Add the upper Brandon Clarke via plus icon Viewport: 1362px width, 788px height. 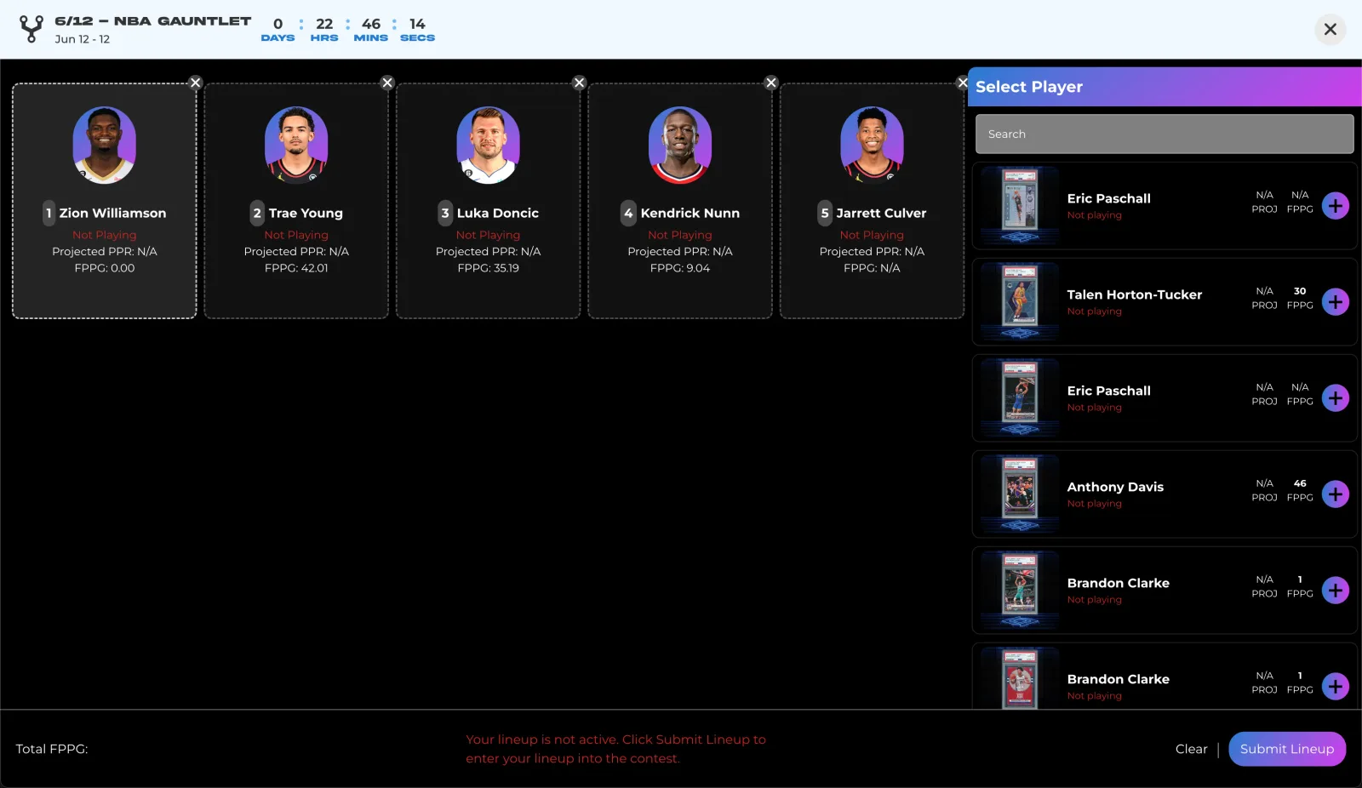tap(1336, 591)
